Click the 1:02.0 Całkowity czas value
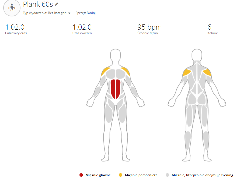Image resolution: width=240 pixels, height=181 pixels. tap(15, 27)
